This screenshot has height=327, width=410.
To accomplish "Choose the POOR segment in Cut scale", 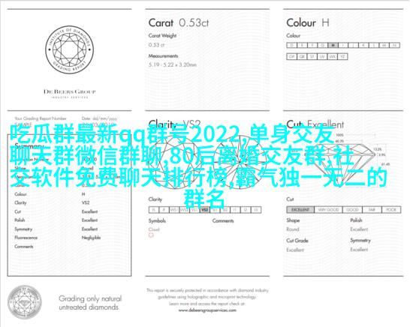I will click(391, 210).
